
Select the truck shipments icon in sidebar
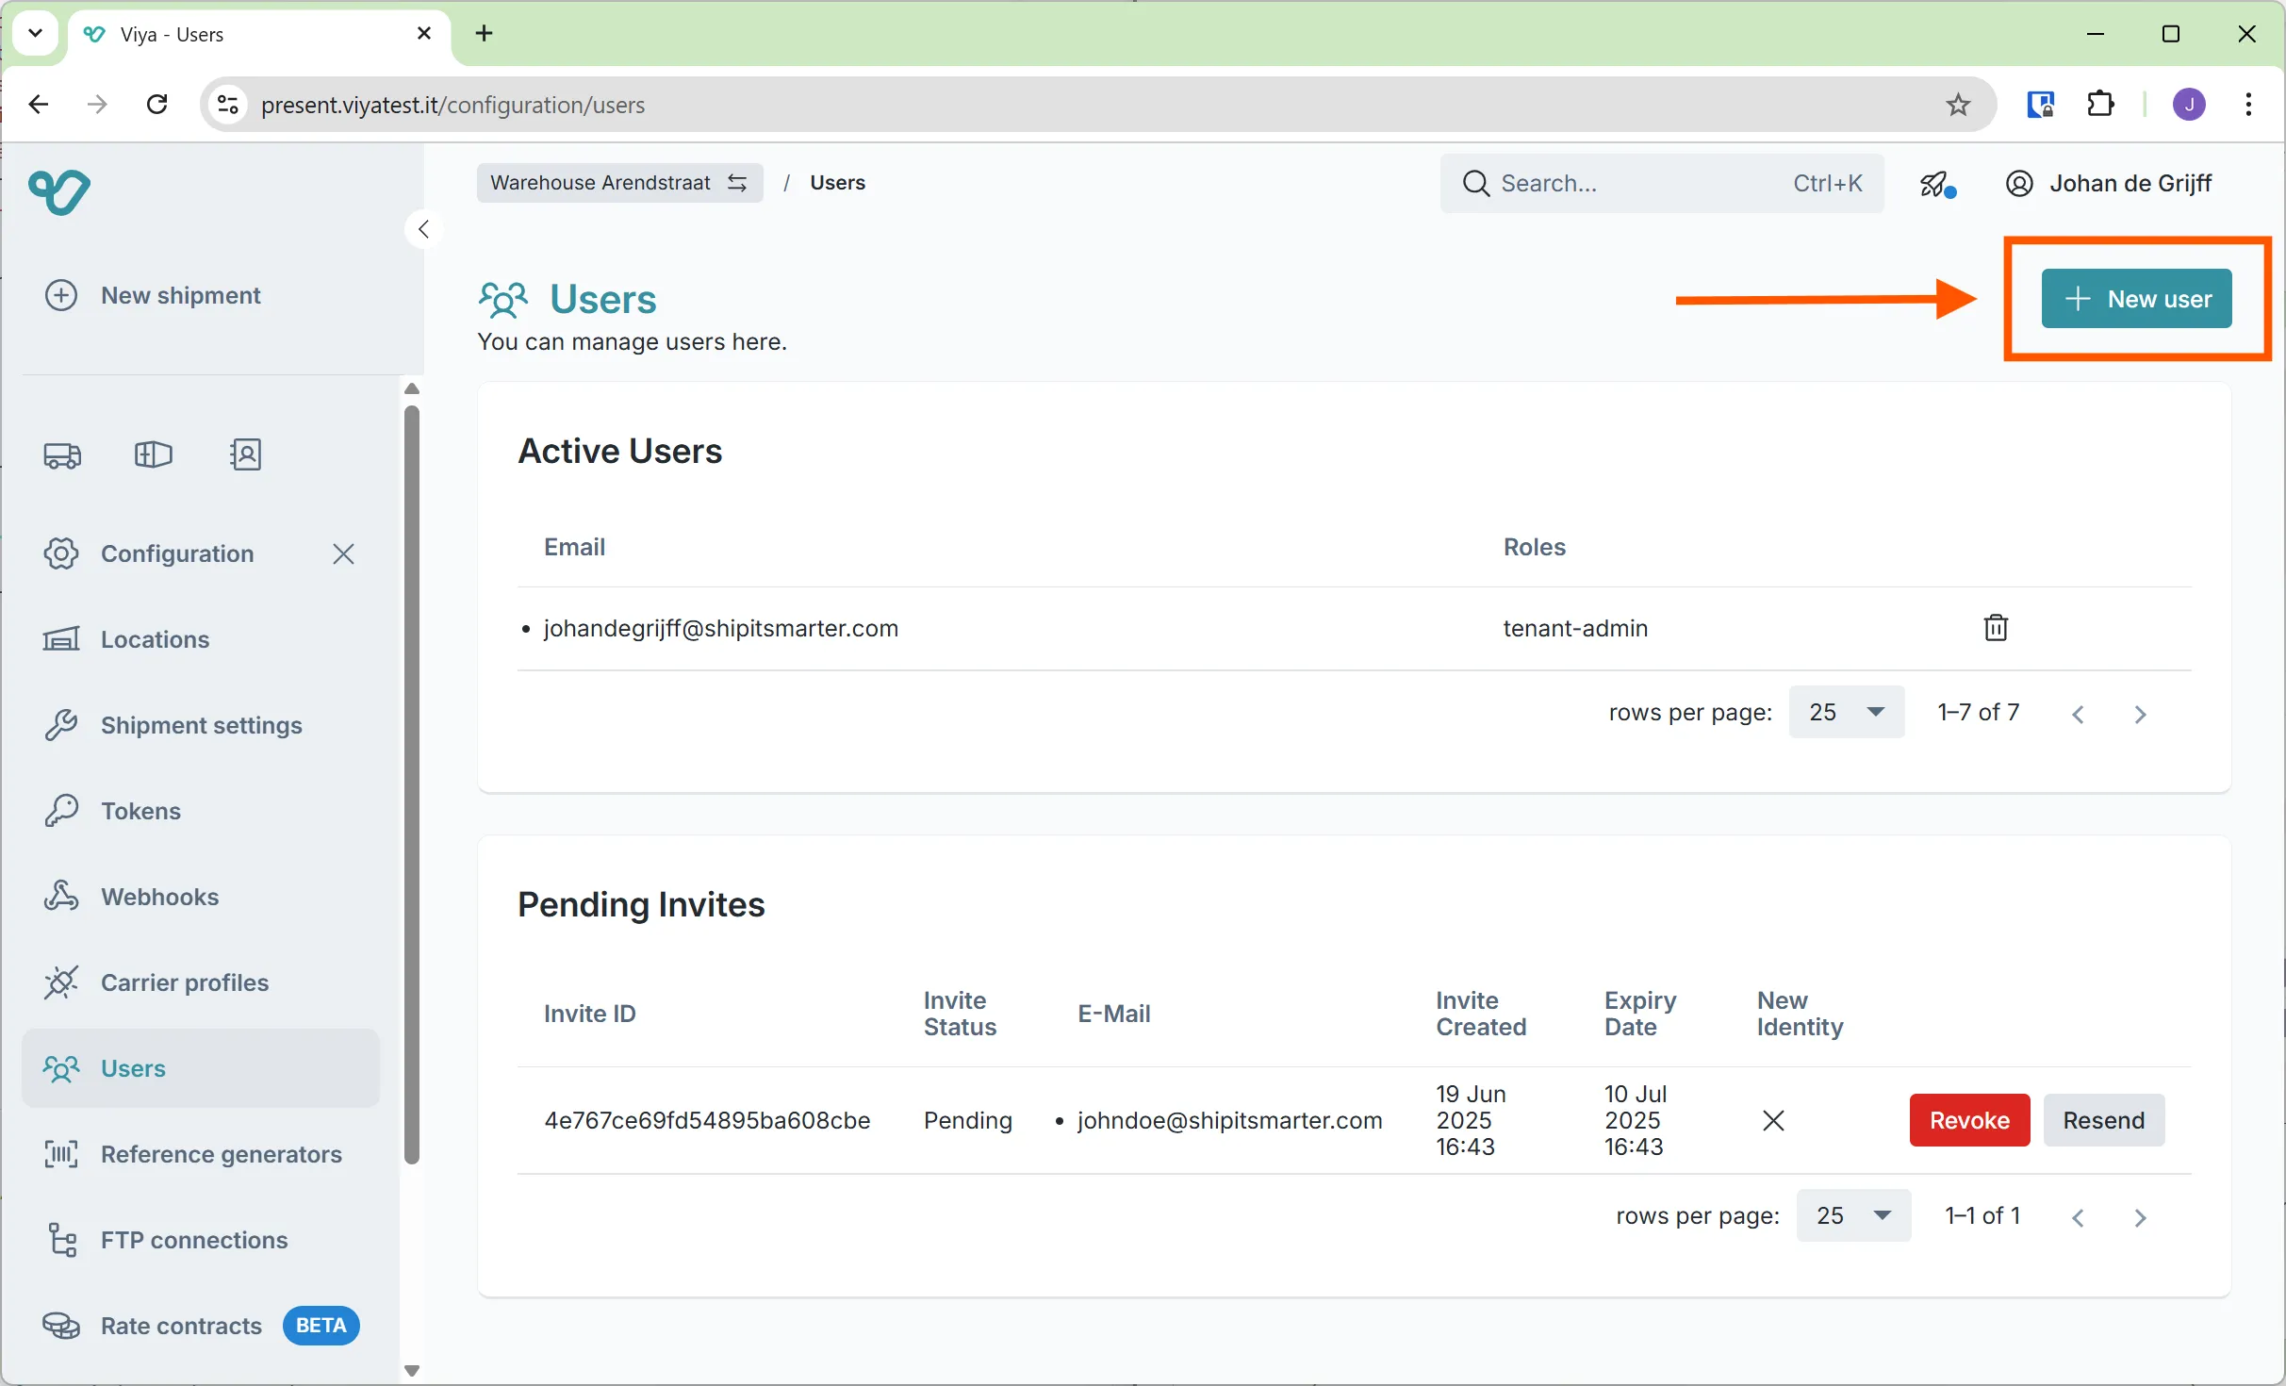pos(61,454)
